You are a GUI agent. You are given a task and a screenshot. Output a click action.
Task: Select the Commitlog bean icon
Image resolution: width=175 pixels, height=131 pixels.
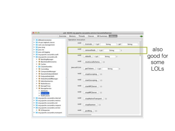point(39,69)
